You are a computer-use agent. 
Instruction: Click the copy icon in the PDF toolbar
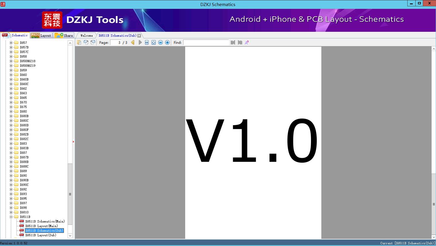click(x=79, y=42)
